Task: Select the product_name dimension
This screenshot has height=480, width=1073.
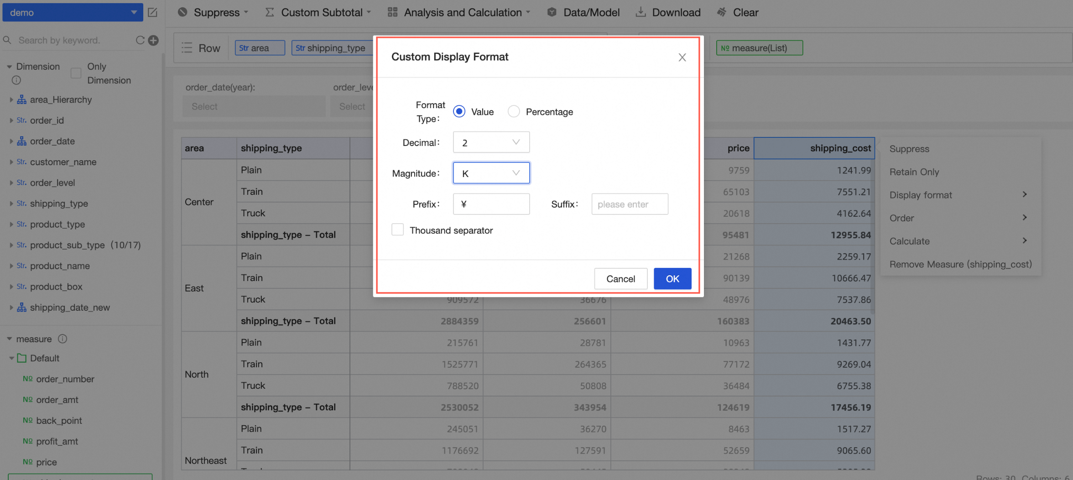Action: click(x=60, y=266)
